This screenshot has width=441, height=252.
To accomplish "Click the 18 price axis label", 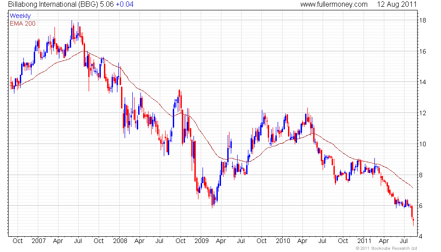I will (x=423, y=20).
